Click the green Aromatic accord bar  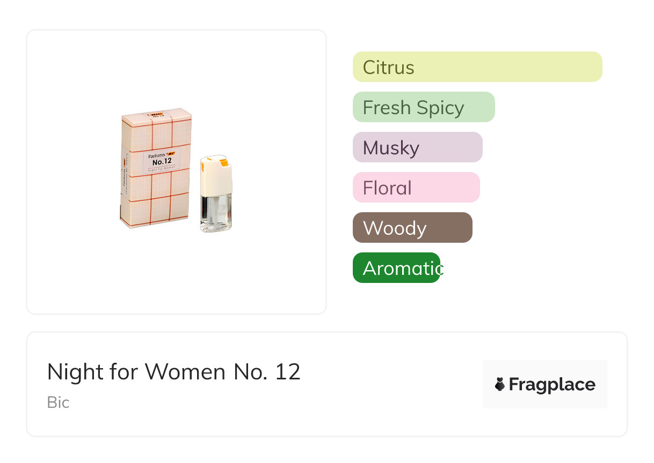pos(396,268)
